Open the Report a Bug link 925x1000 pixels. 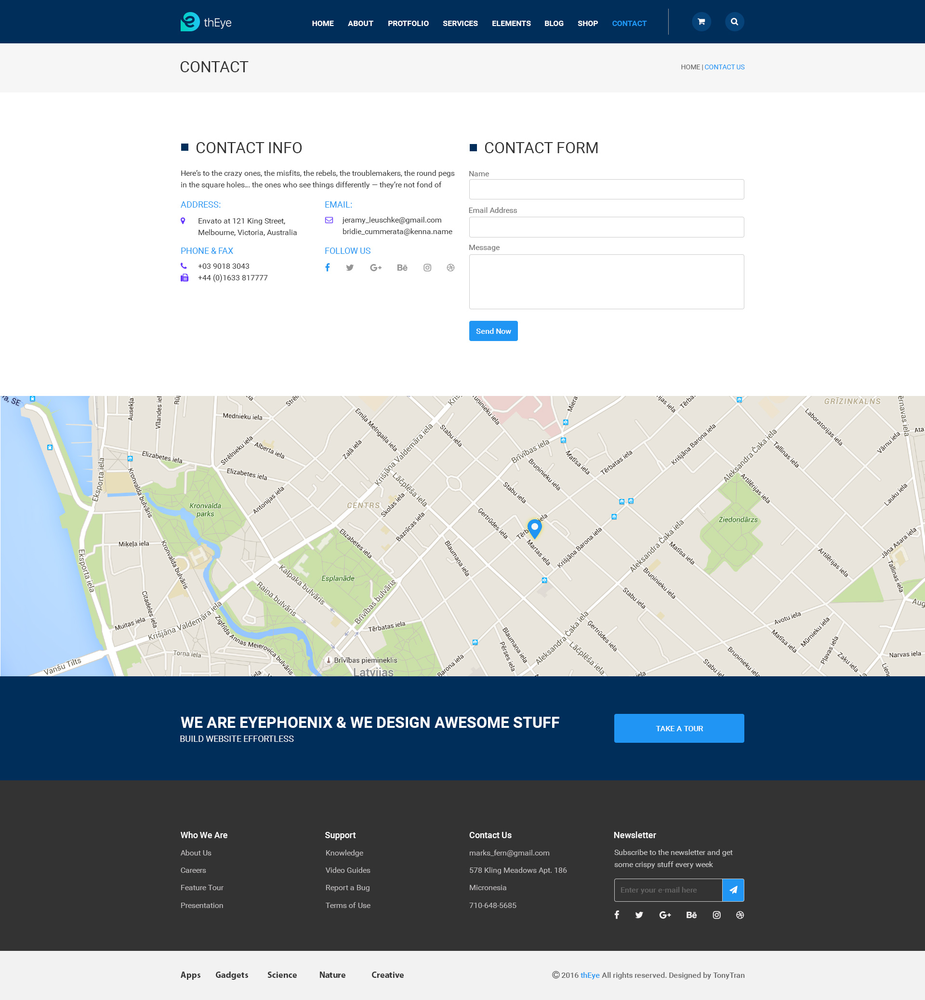[x=347, y=887]
